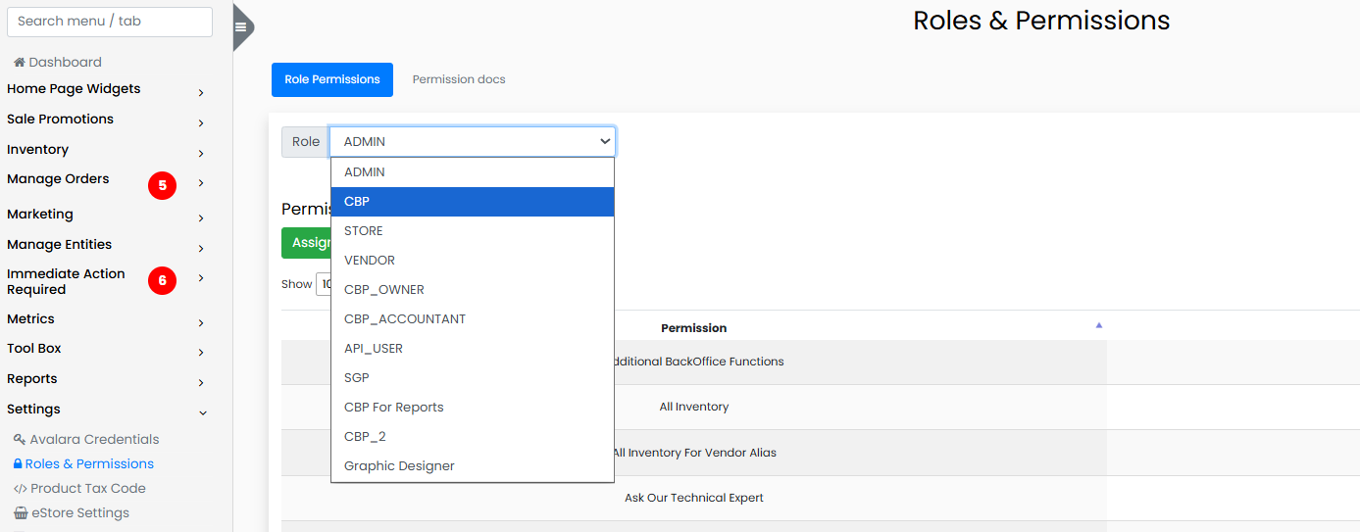The image size is (1360, 532).
Task: Choose API_USER option in role list
Action: click(473, 349)
